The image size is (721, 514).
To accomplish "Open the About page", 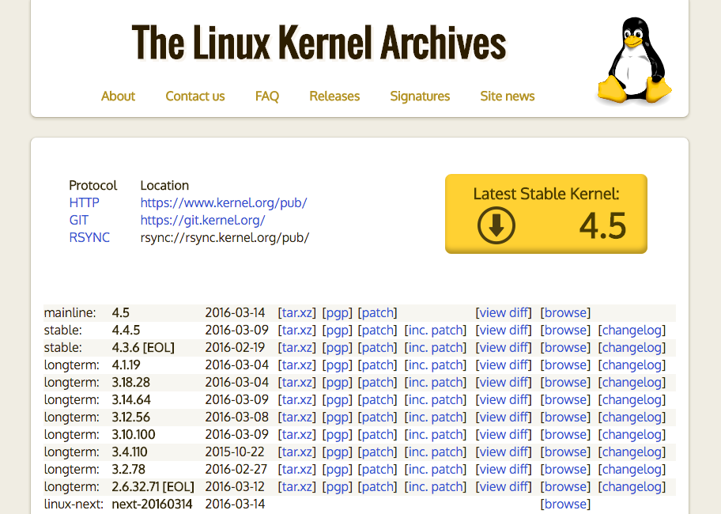I will pos(118,96).
